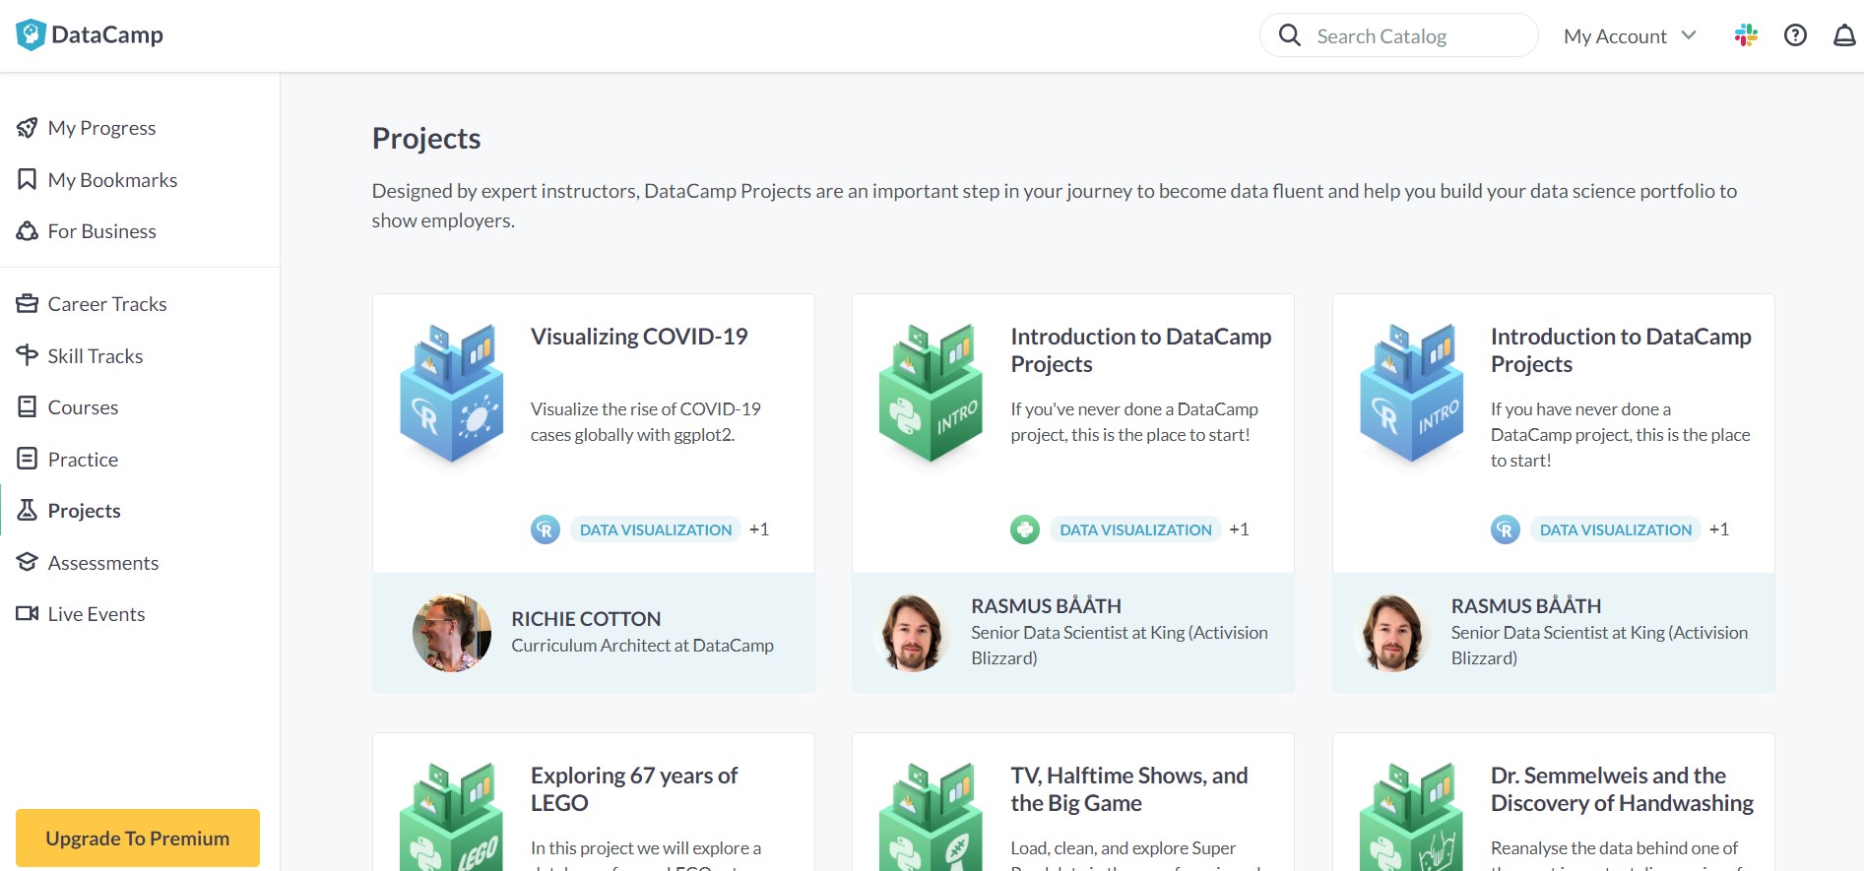Click the Handwashing project cube icon
Viewport: 1864px width, 871px height.
tap(1412, 817)
